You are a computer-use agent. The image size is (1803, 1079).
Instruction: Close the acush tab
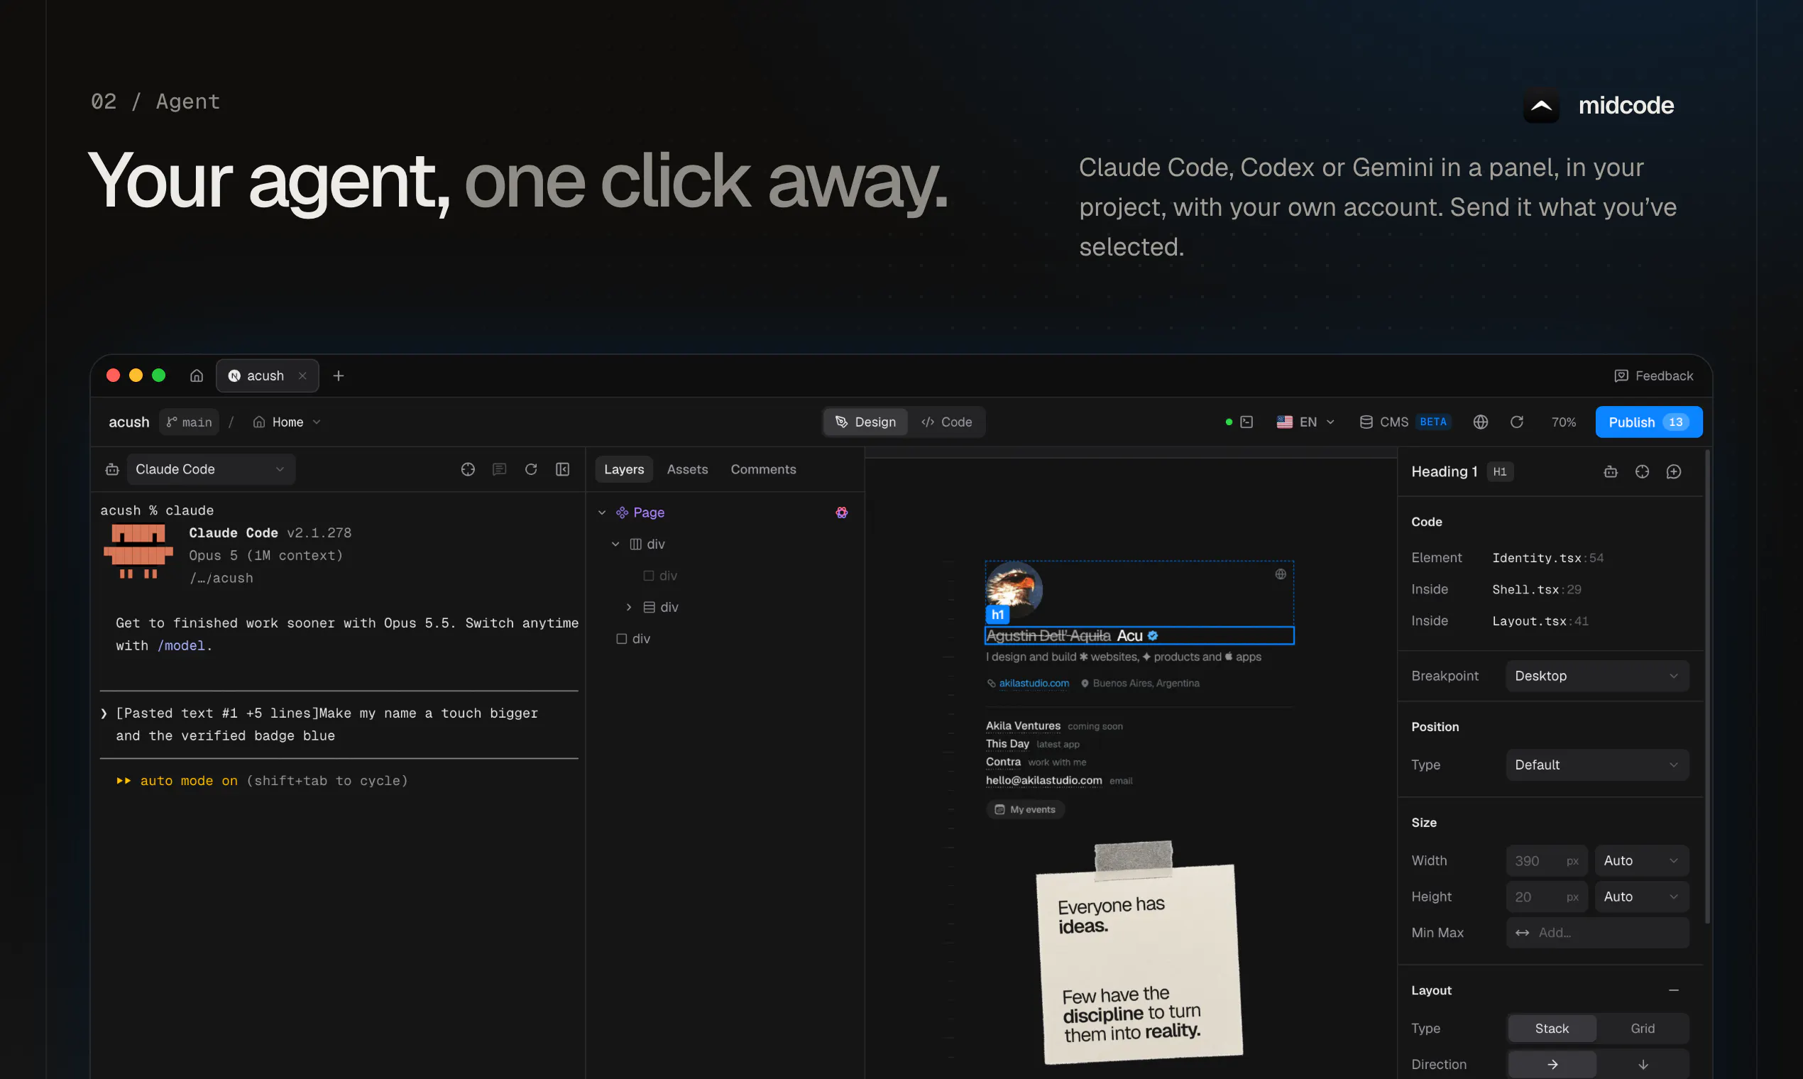(x=302, y=376)
